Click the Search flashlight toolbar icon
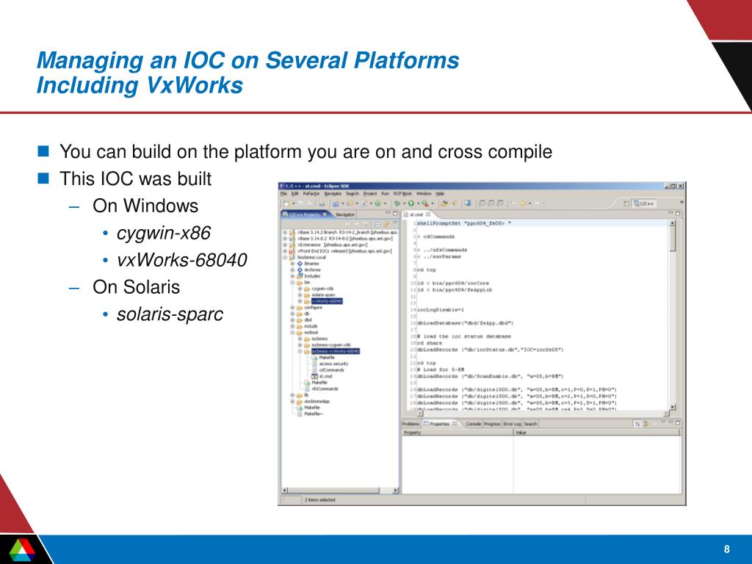 pyautogui.click(x=454, y=203)
